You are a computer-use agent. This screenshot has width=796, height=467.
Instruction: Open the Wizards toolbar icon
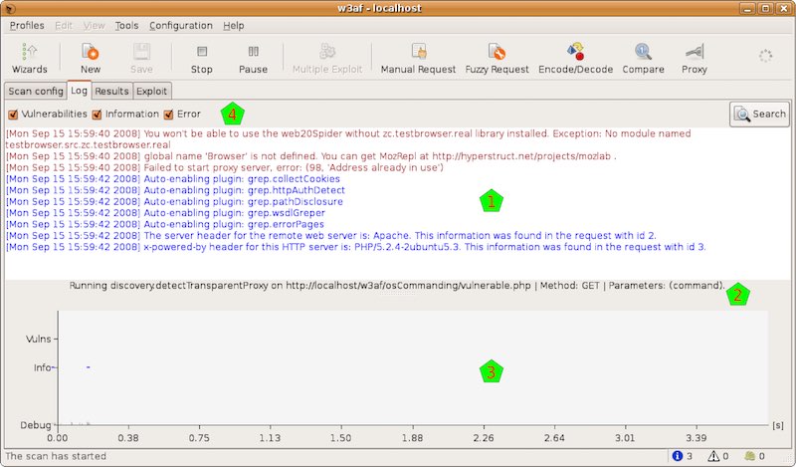29,58
